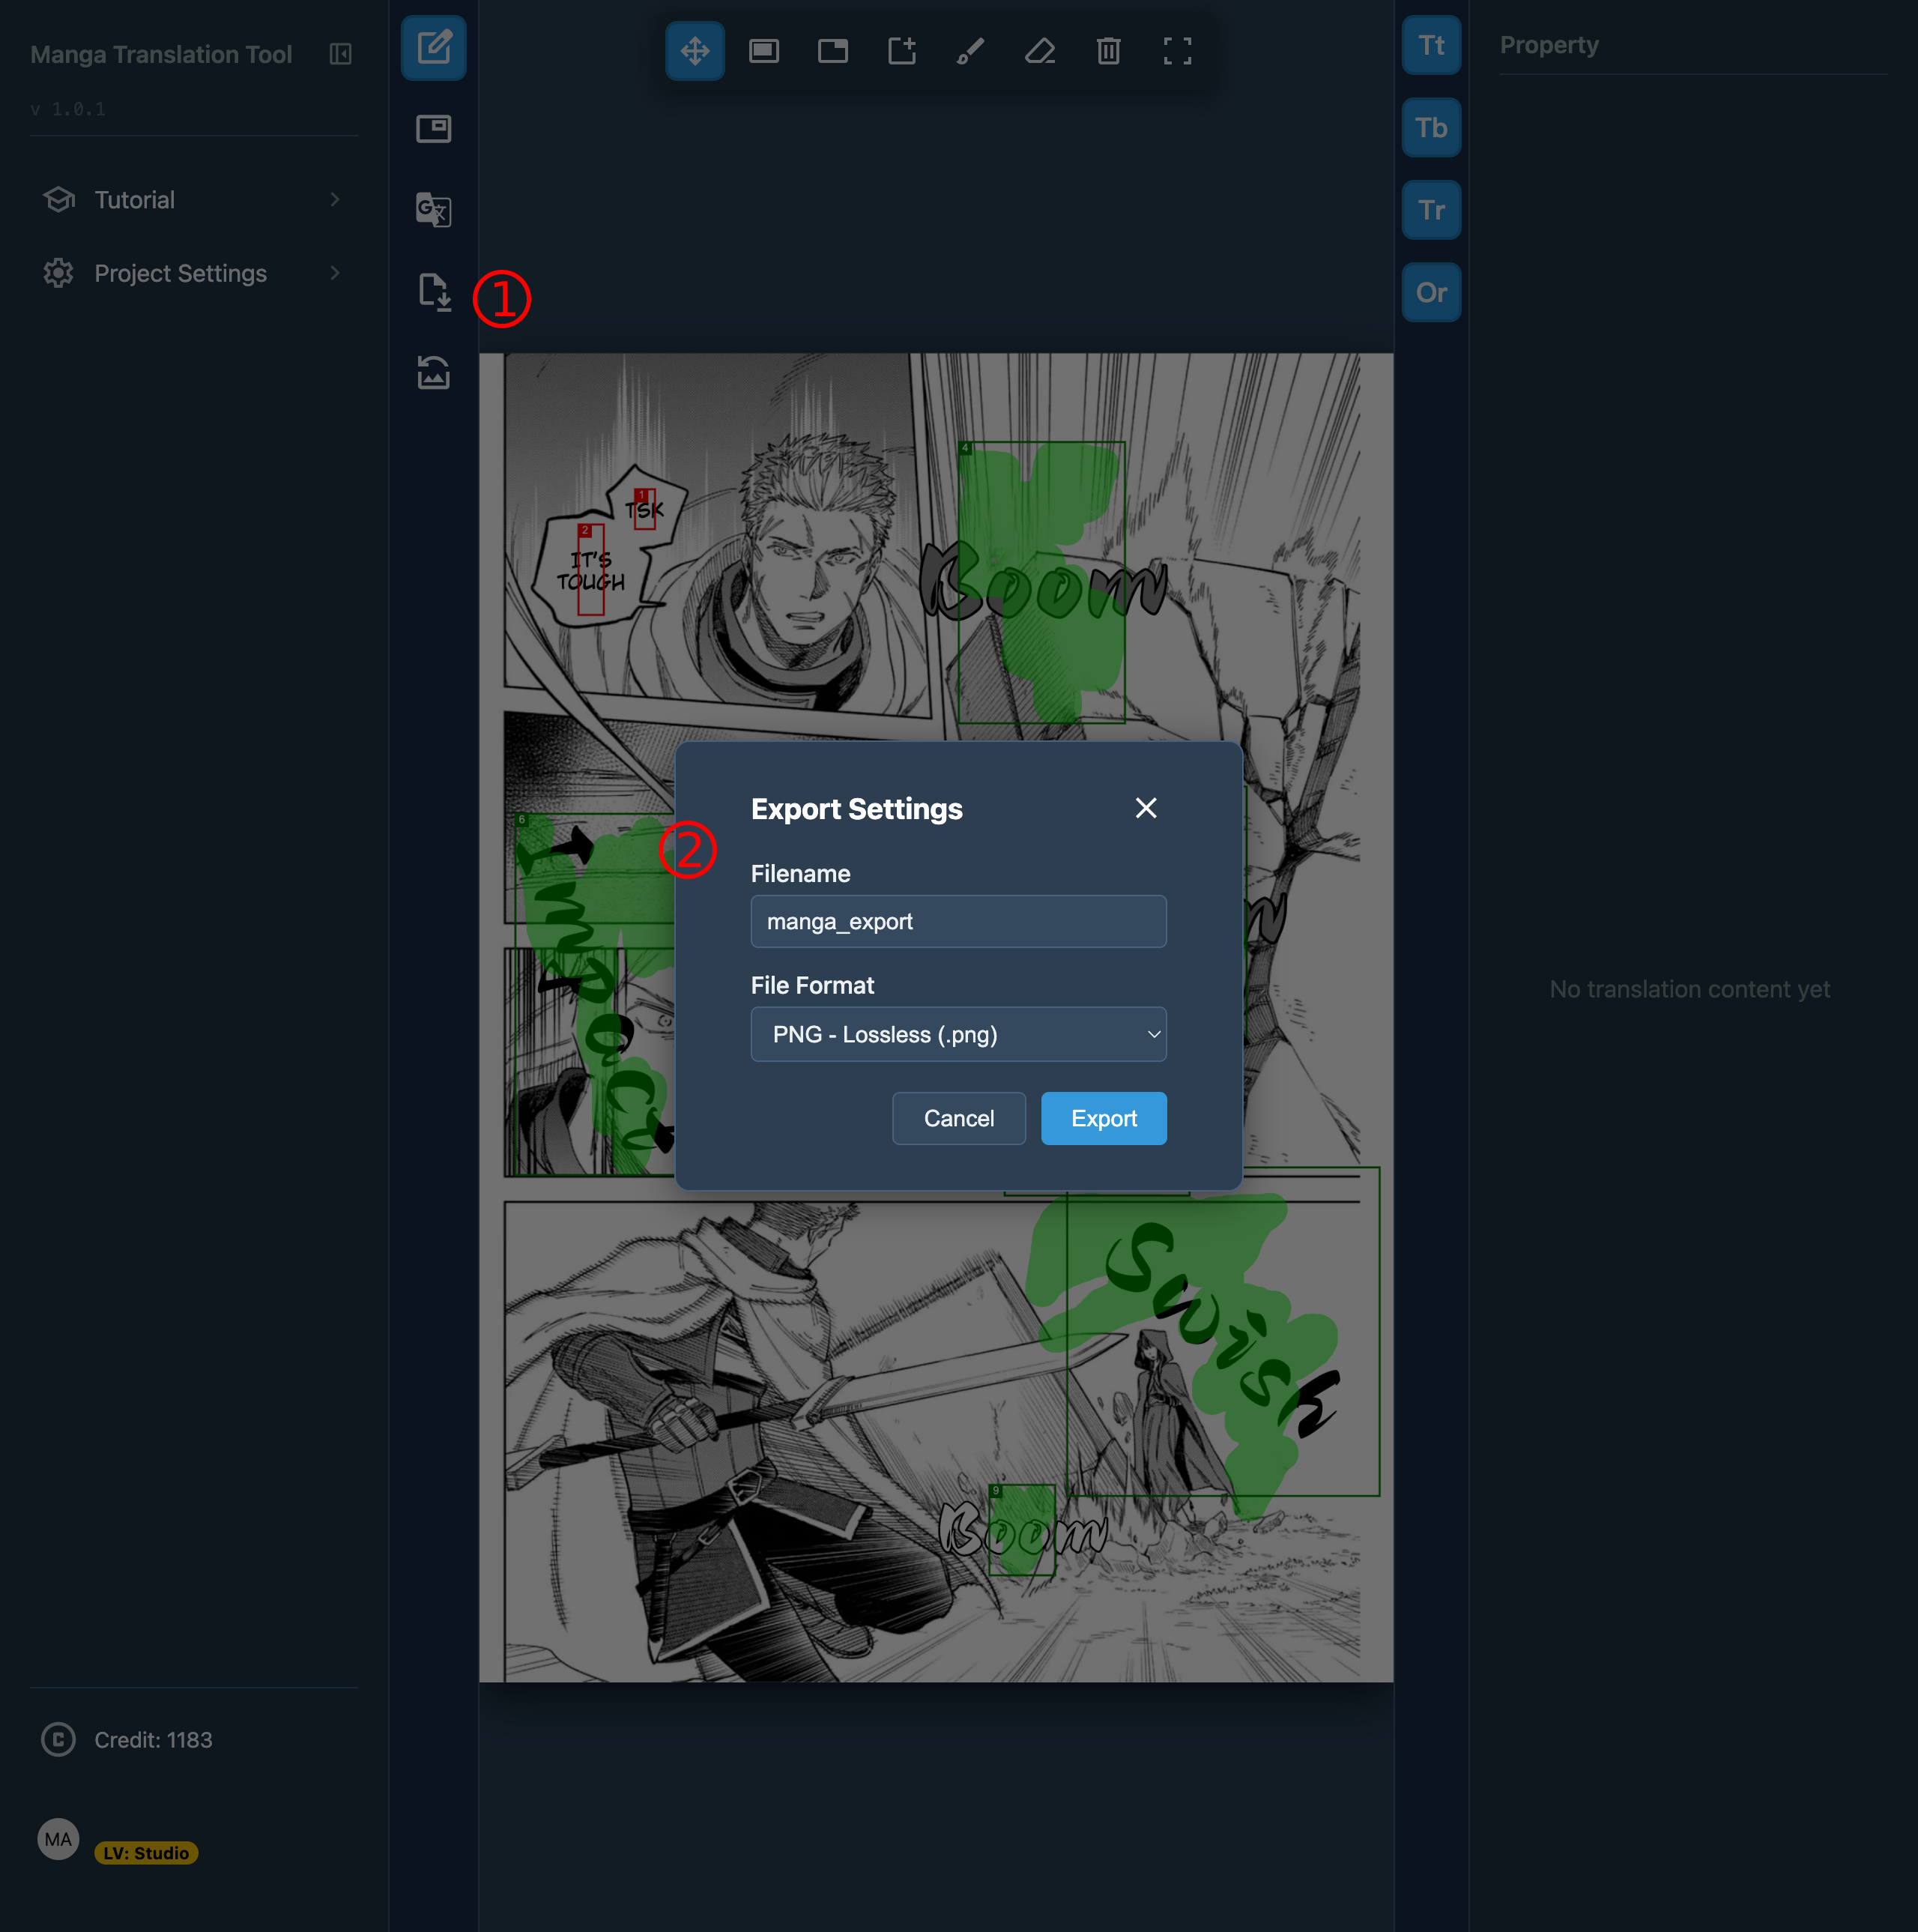Open the translate icon in left toolbar
The image size is (1918, 1932).
click(x=433, y=210)
